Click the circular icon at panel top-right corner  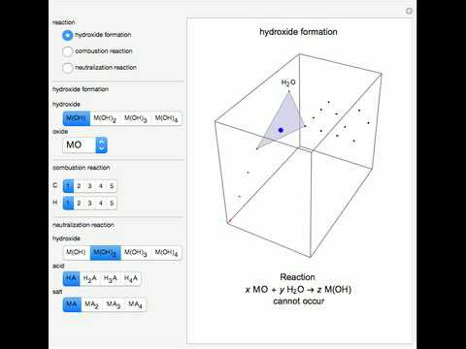click(x=409, y=11)
